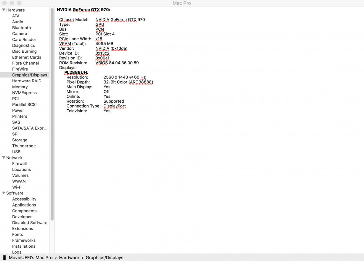Image resolution: width=364 pixels, height=261 pixels.
Task: Click Hardware in the path bar
Action: 69,258
